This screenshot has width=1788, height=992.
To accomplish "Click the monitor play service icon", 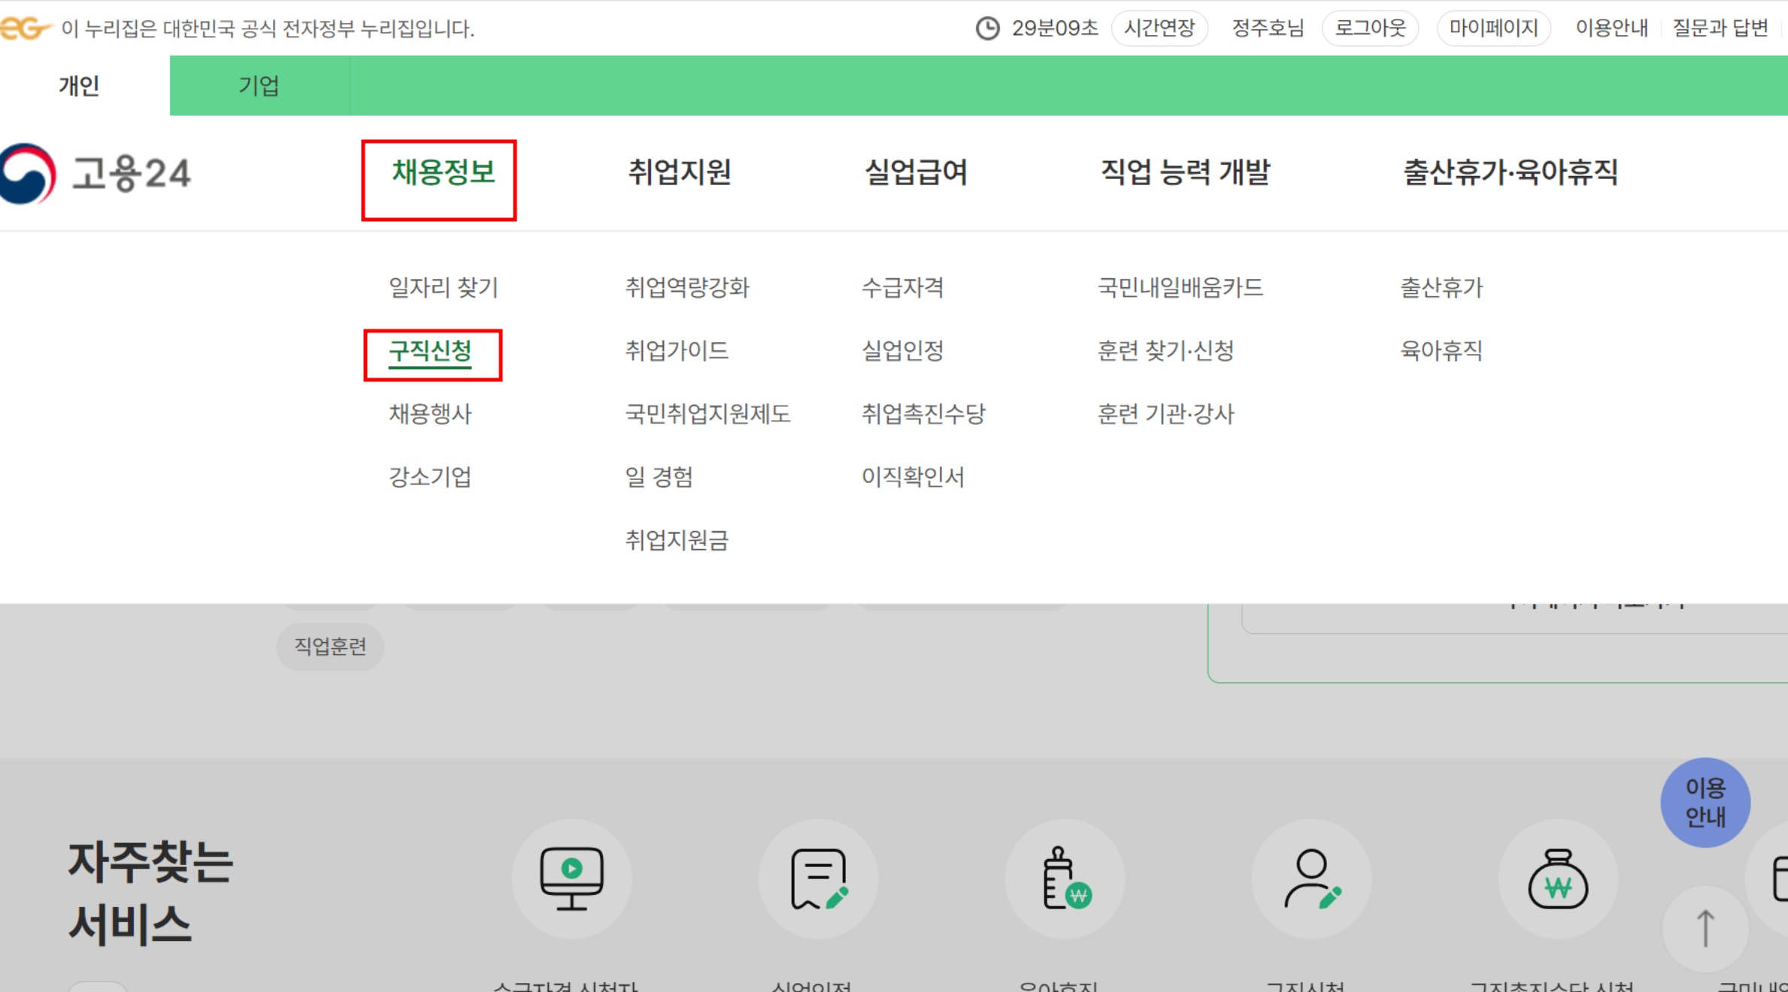I will click(x=571, y=878).
